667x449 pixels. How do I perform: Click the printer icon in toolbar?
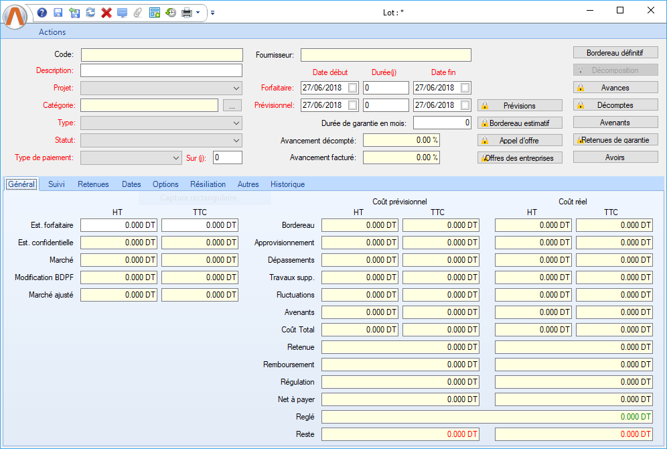(x=188, y=13)
